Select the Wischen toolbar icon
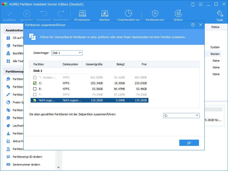Viewport: 228px width, 171px height. pyautogui.click(x=104, y=14)
